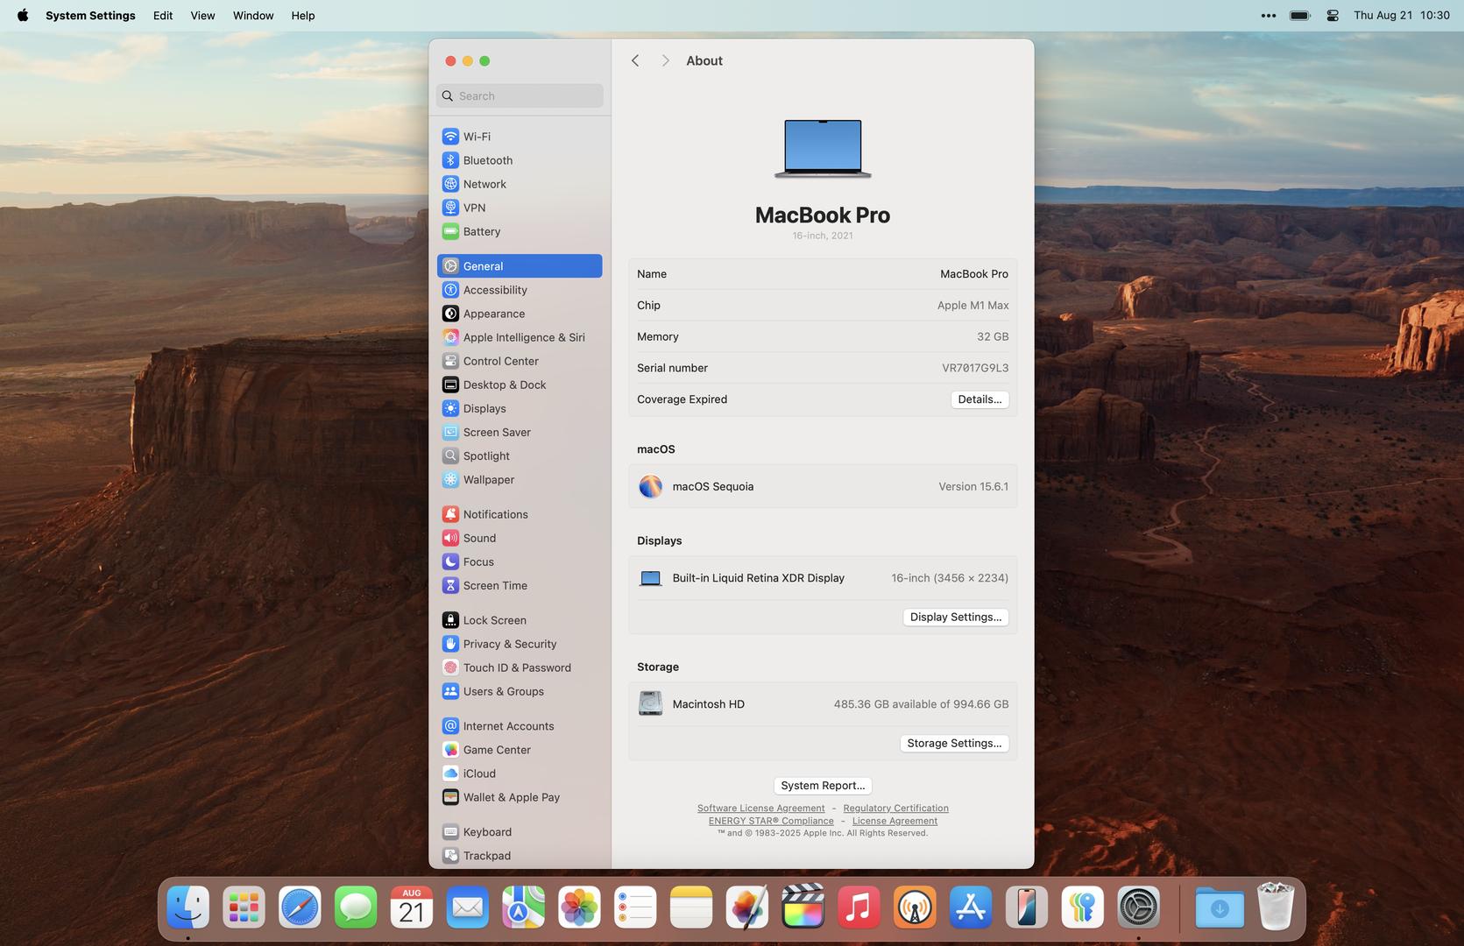The image size is (1464, 946).
Task: Open Control Center settings
Action: (x=520, y=361)
